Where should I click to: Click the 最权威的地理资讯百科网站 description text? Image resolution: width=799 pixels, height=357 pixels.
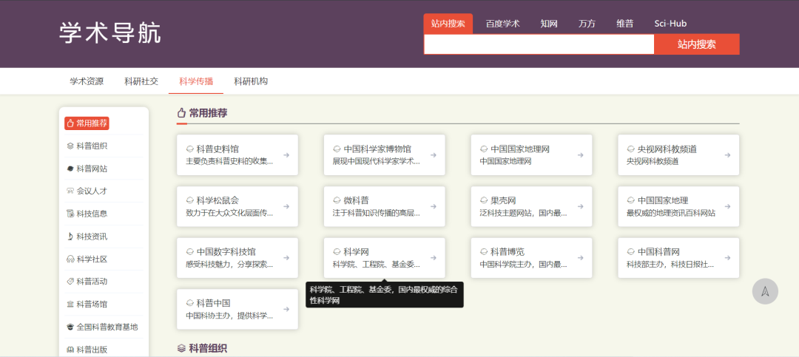(670, 213)
